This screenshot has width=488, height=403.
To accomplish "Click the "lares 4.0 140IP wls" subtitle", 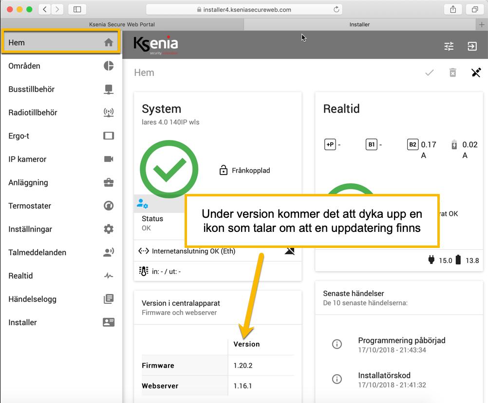I will [170, 122].
